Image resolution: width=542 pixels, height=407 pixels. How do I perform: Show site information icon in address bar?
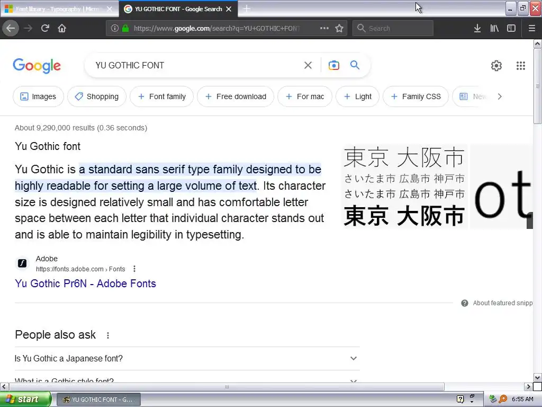(115, 29)
